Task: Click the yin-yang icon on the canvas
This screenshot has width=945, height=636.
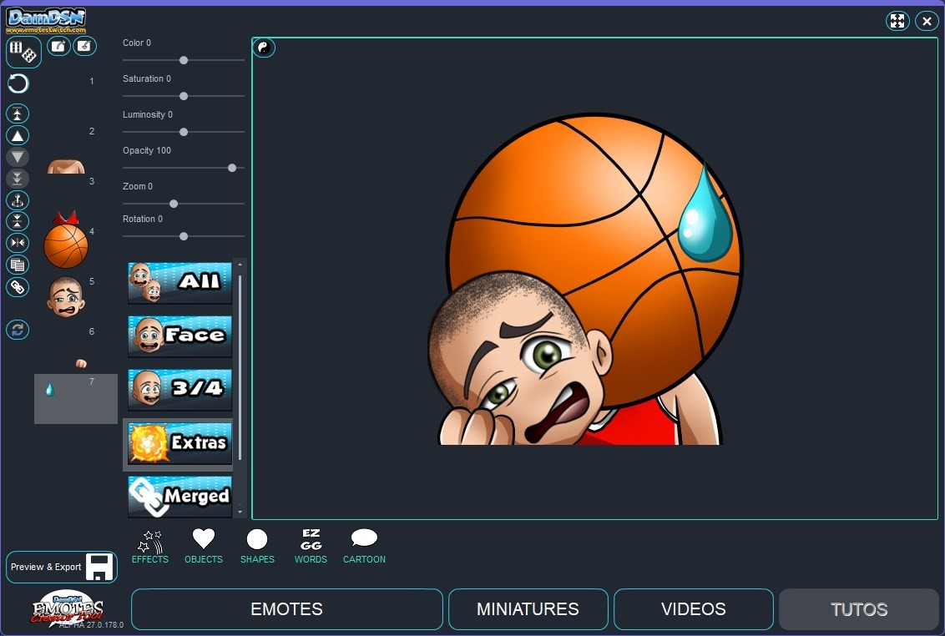Action: point(264,48)
